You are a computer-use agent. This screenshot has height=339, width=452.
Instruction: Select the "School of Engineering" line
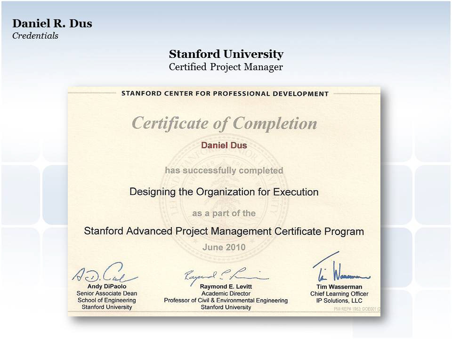pyautogui.click(x=107, y=300)
